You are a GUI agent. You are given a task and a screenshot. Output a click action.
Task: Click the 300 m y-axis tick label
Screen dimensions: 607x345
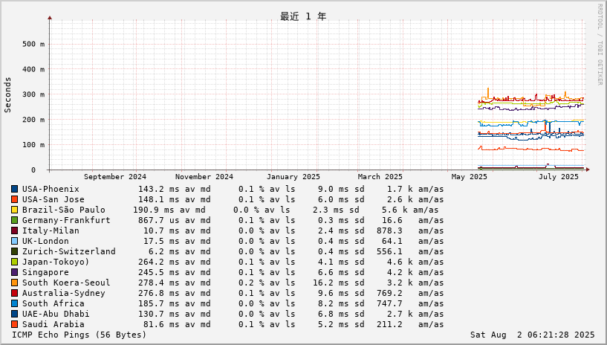point(33,94)
